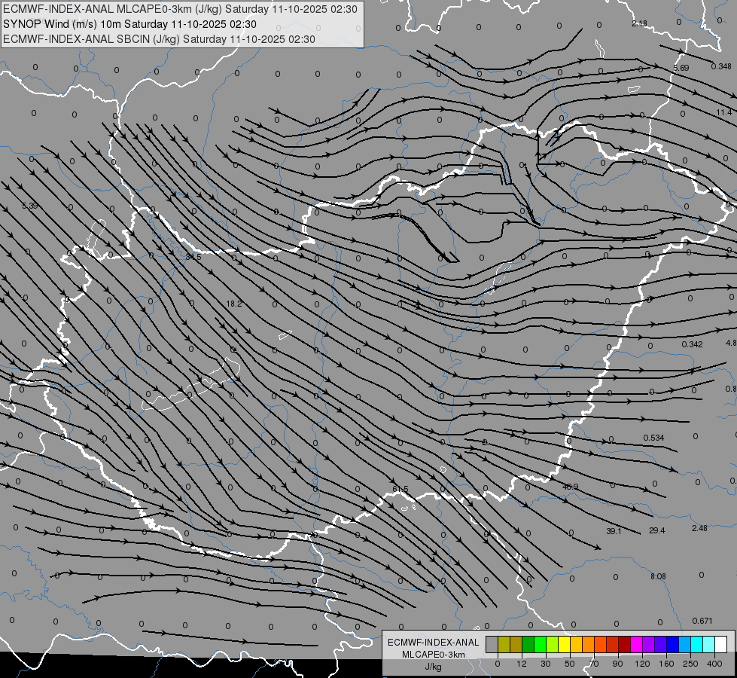
Task: Select the white legend swatch at scale end
Action: pos(721,645)
